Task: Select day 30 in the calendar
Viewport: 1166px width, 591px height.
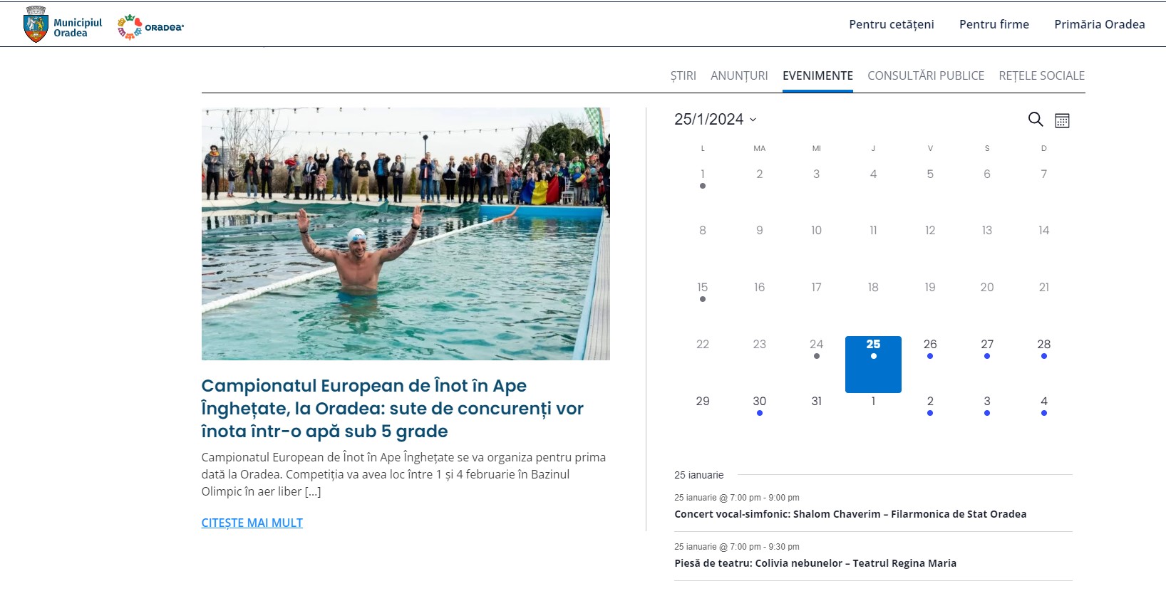Action: [x=759, y=404]
